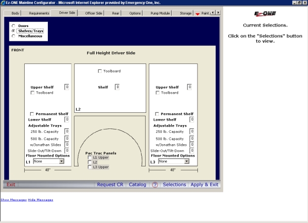Click the Current Selections heading
The width and height of the screenshot is (308, 223).
(265, 25)
